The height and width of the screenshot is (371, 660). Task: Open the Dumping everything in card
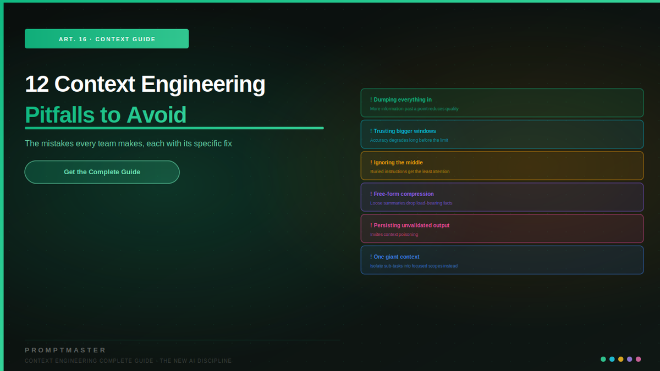click(x=502, y=103)
